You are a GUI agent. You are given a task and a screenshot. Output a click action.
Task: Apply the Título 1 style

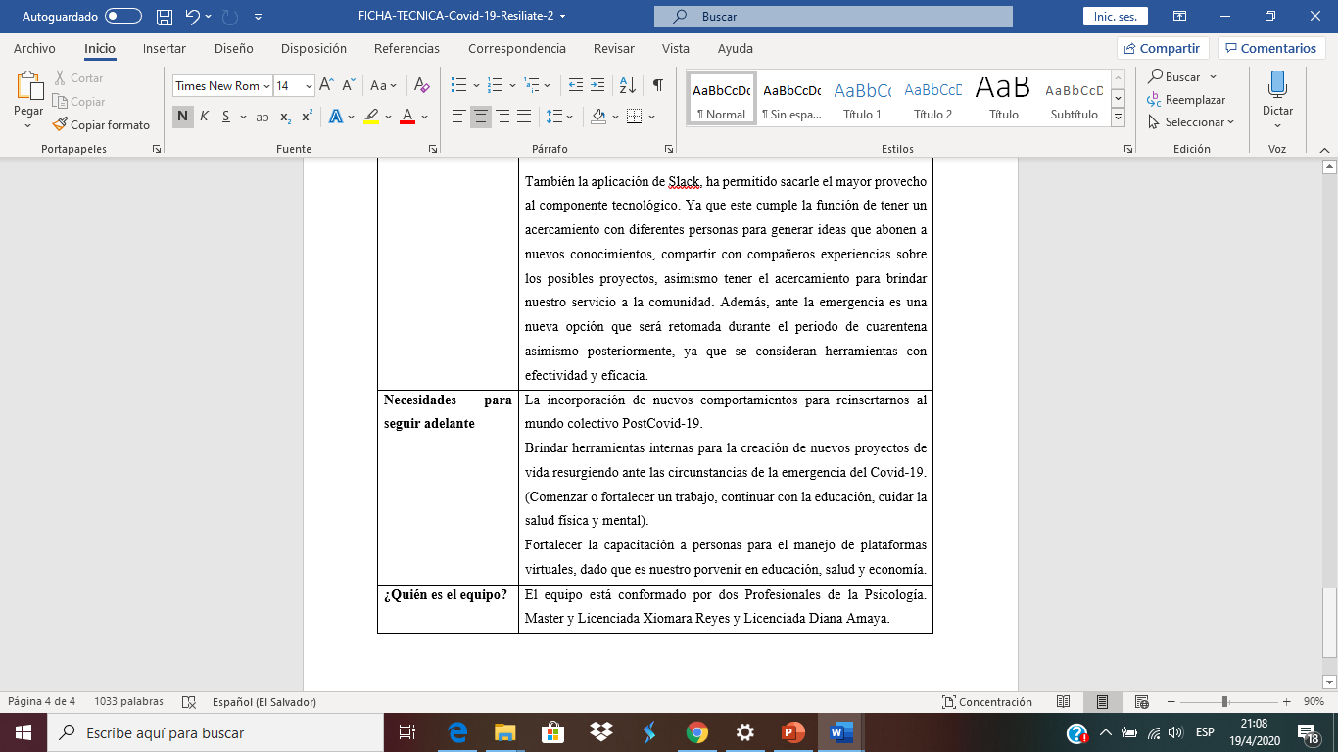click(862, 98)
